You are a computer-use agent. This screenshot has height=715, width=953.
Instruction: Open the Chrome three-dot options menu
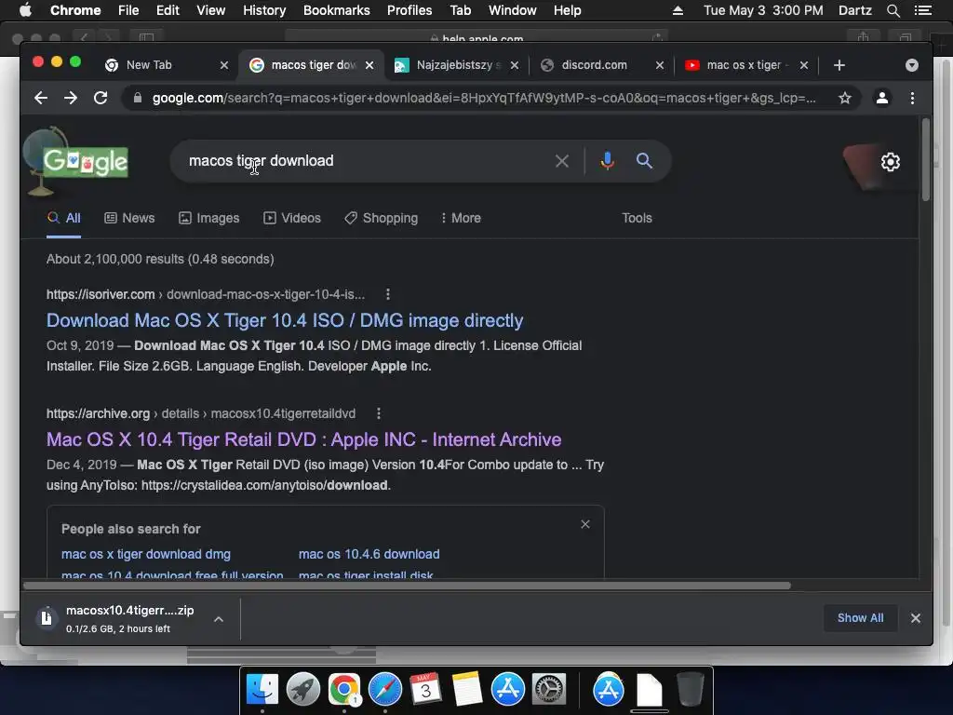click(x=912, y=98)
